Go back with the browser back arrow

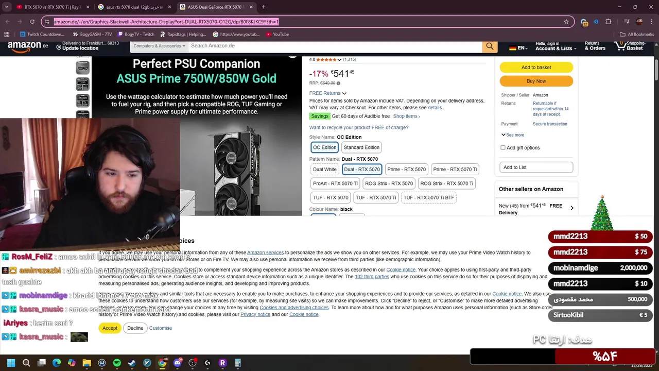7,22
